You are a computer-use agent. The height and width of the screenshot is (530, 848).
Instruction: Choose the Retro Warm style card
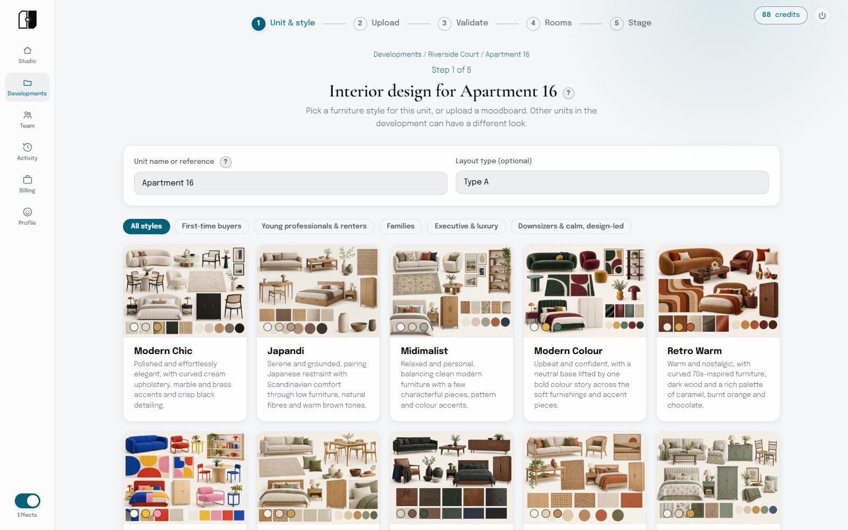pos(718,333)
